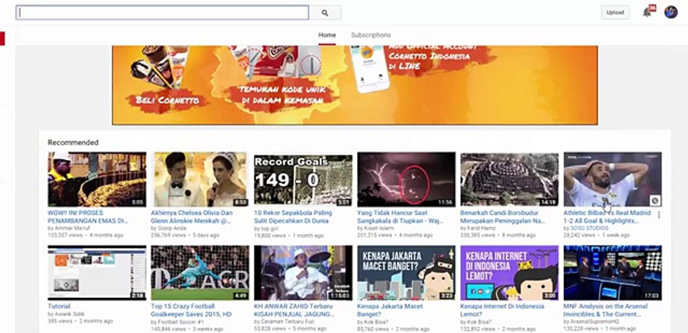Play the KH Anwar Zahid sermon thumbnail

303,273
